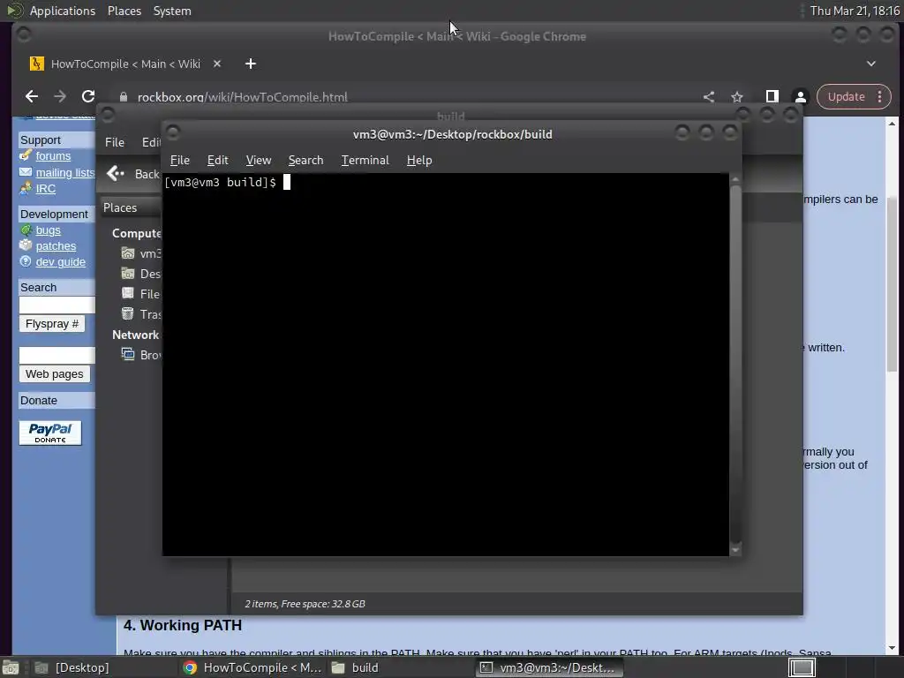Image resolution: width=904 pixels, height=678 pixels.
Task: Open the Applications menu
Action: [x=63, y=11]
